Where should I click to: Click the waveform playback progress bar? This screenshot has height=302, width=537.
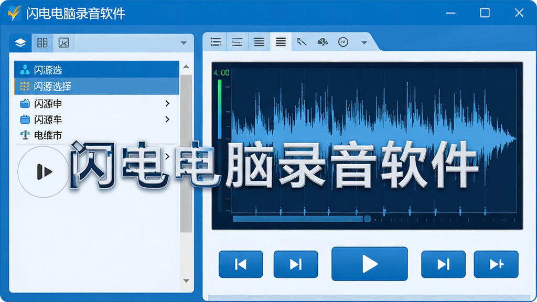[298, 219]
